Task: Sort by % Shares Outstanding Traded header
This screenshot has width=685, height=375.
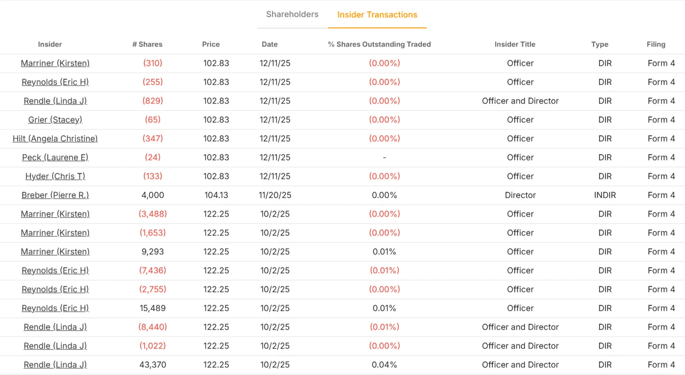Action: (379, 44)
